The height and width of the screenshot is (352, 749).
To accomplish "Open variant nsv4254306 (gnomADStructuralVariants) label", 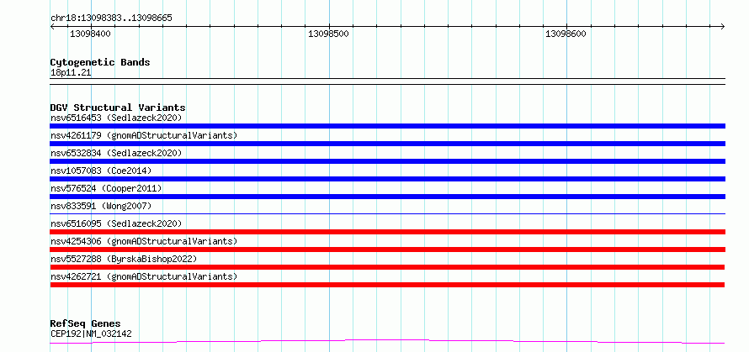I will point(144,241).
